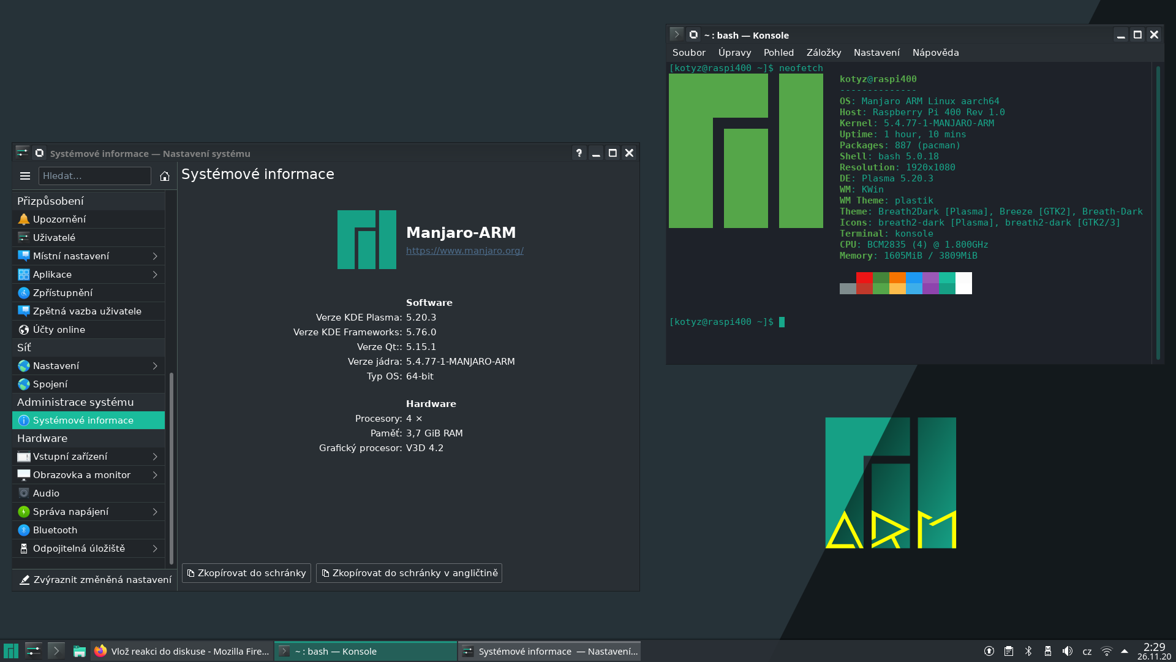Toggle on-all-desktops pin for Konsole
Viewport: 1176px width, 662px height.
click(693, 34)
